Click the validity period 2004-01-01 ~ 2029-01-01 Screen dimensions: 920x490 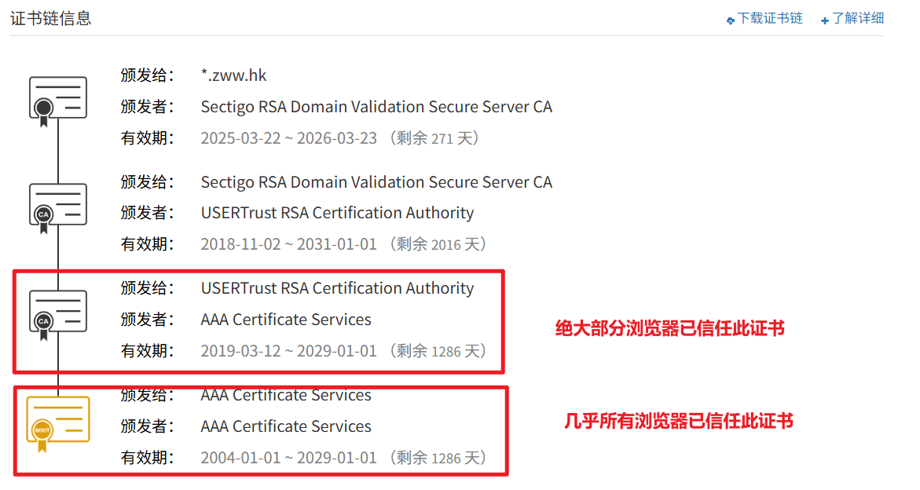point(289,458)
